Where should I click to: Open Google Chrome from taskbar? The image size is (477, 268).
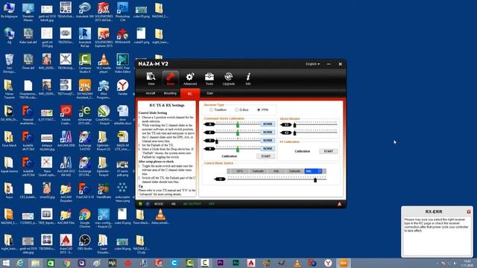click(x=66, y=263)
